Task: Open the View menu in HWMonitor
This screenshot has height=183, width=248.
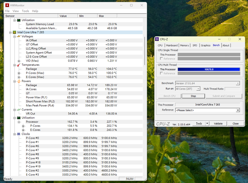Action: [x=16, y=11]
